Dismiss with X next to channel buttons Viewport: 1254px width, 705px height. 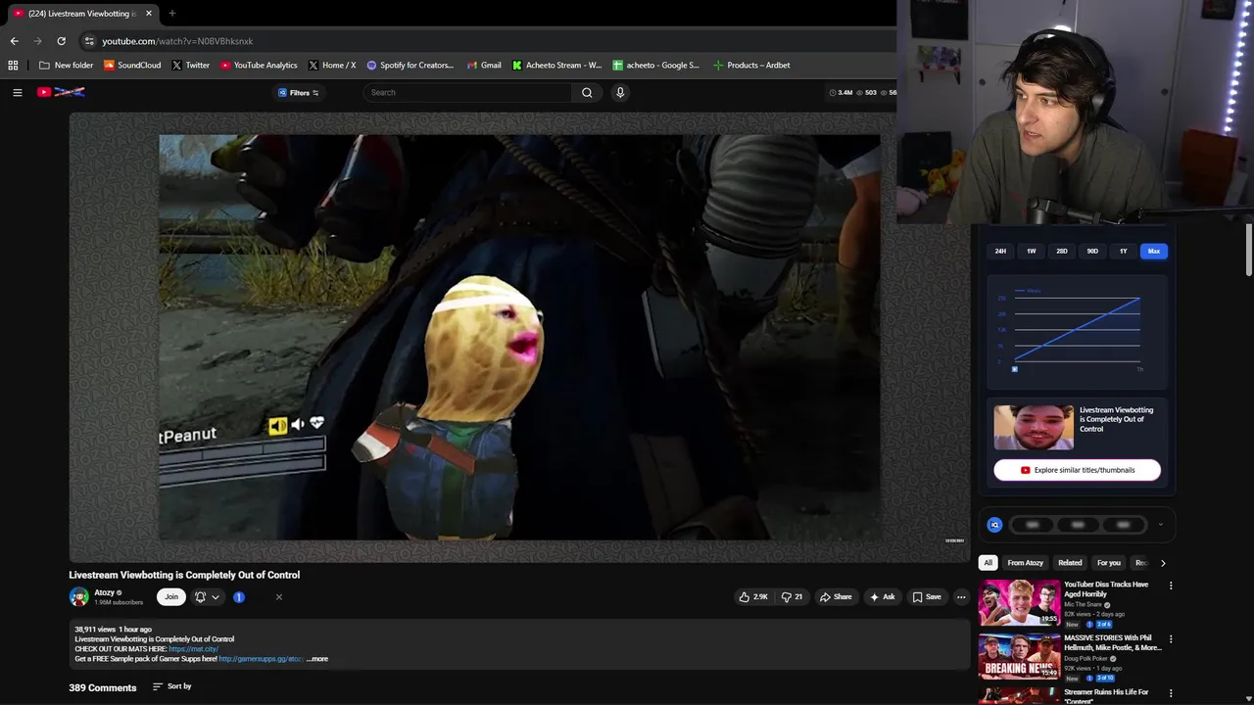[x=278, y=596]
